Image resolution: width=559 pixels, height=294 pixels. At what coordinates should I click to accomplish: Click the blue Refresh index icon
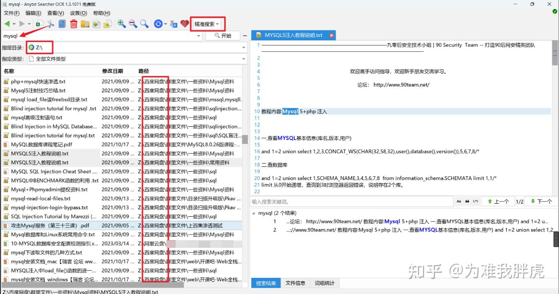pos(158,23)
